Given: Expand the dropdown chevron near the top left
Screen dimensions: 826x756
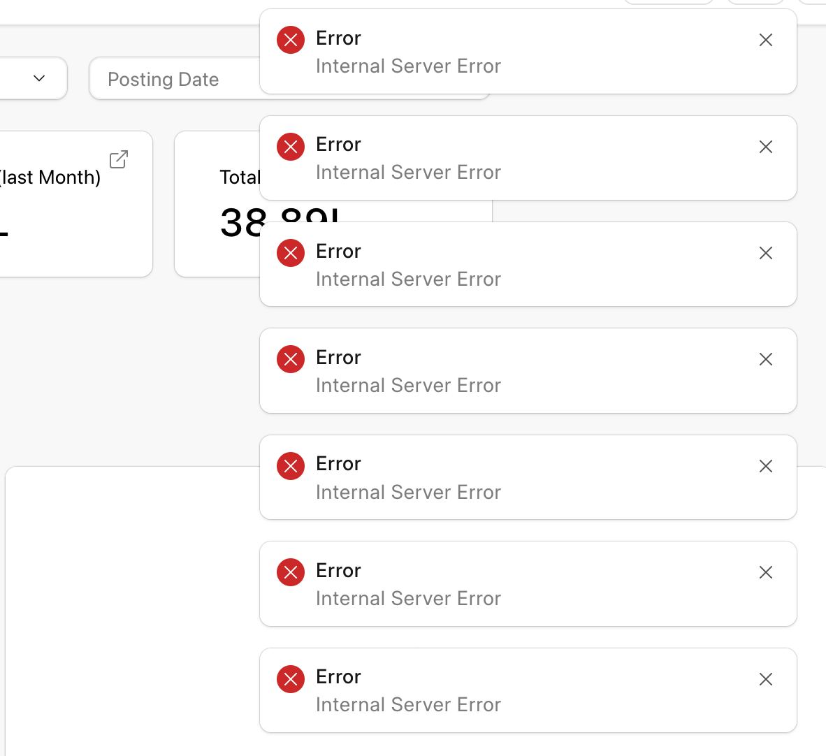Looking at the screenshot, I should [38, 78].
